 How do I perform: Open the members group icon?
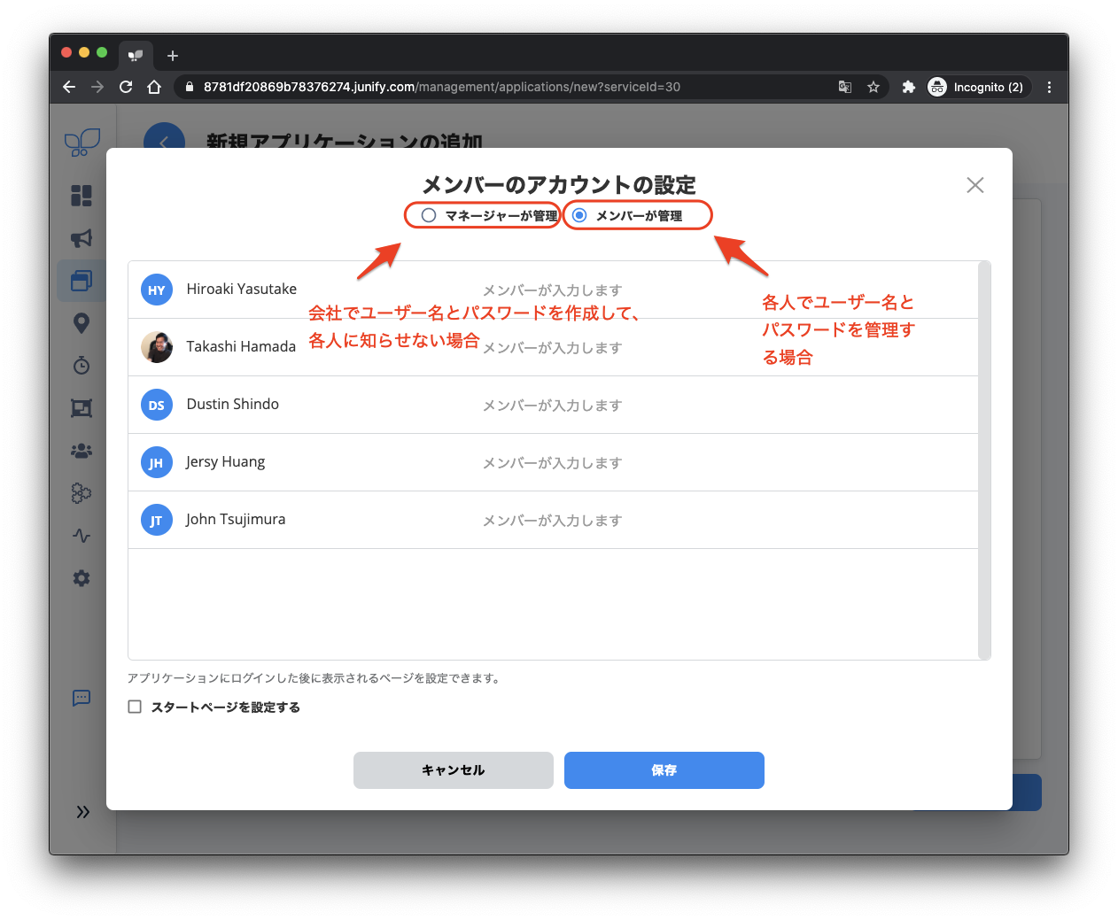point(82,451)
